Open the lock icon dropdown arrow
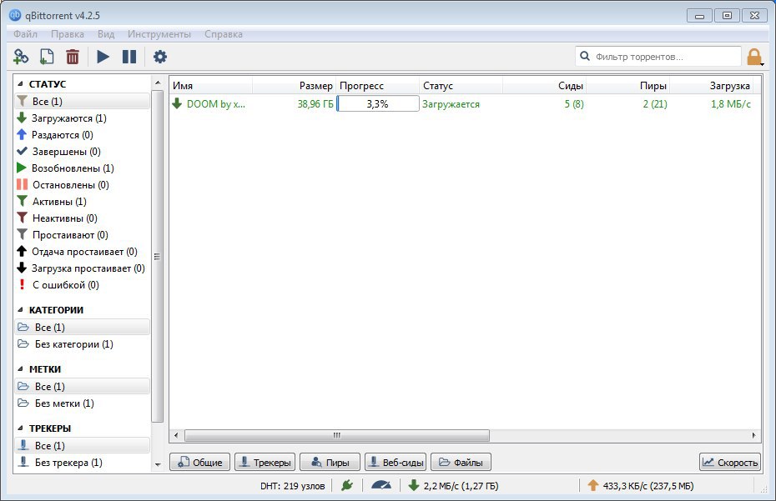Screen dimensions: 776x501 [x=763, y=64]
